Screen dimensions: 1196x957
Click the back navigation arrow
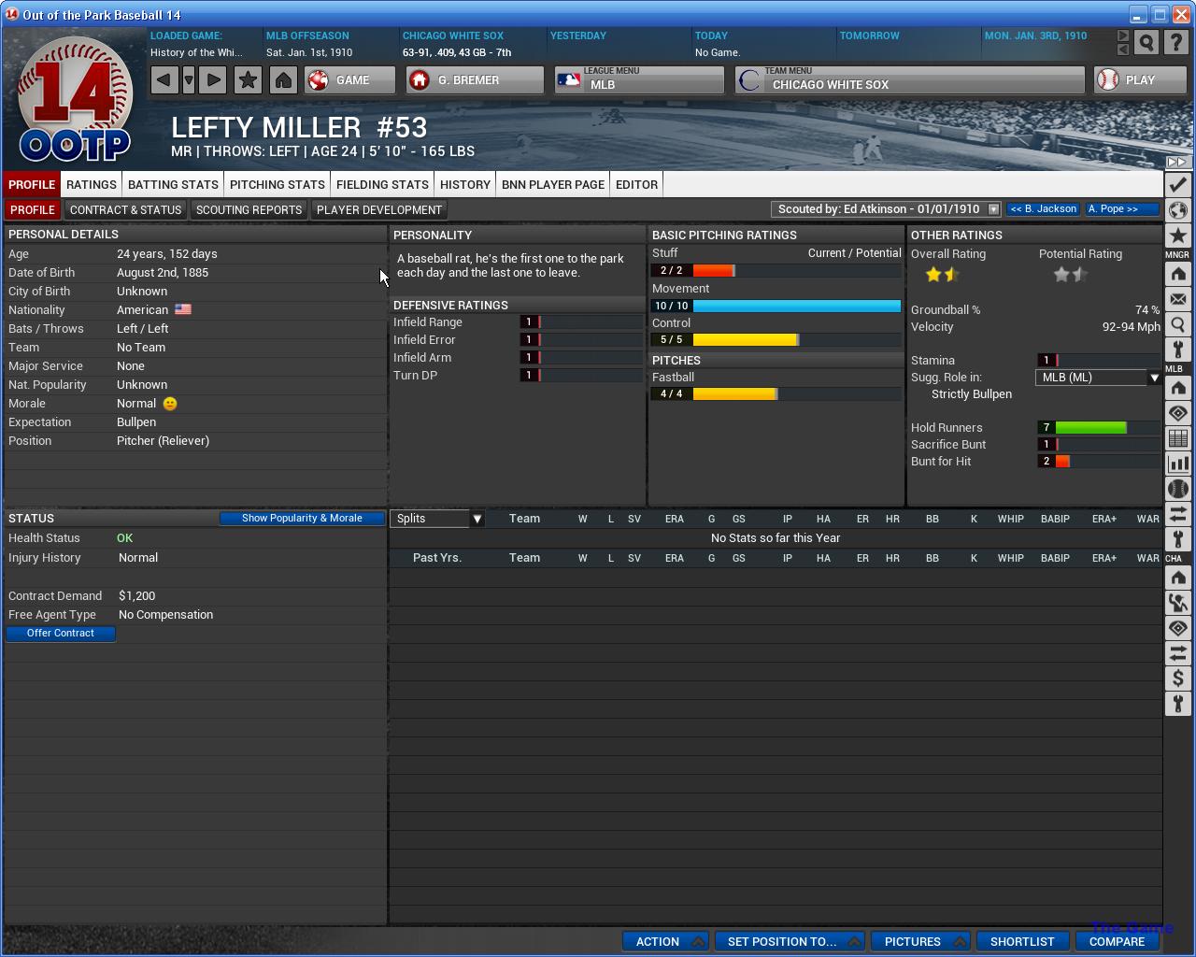[164, 80]
